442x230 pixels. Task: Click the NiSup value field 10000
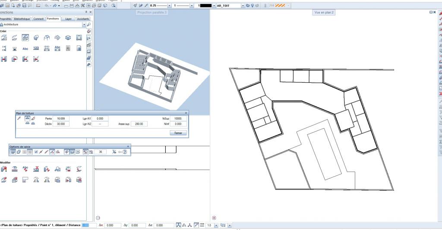pos(178,119)
